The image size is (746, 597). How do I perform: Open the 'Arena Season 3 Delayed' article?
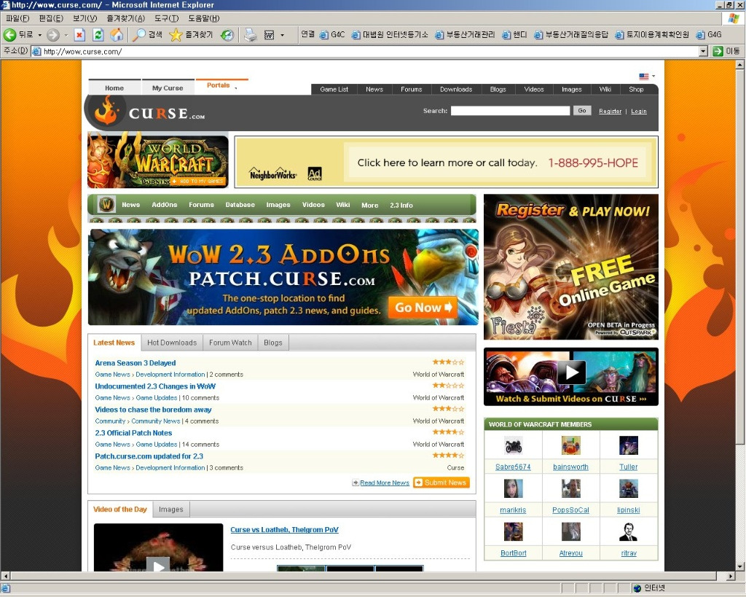pos(135,363)
